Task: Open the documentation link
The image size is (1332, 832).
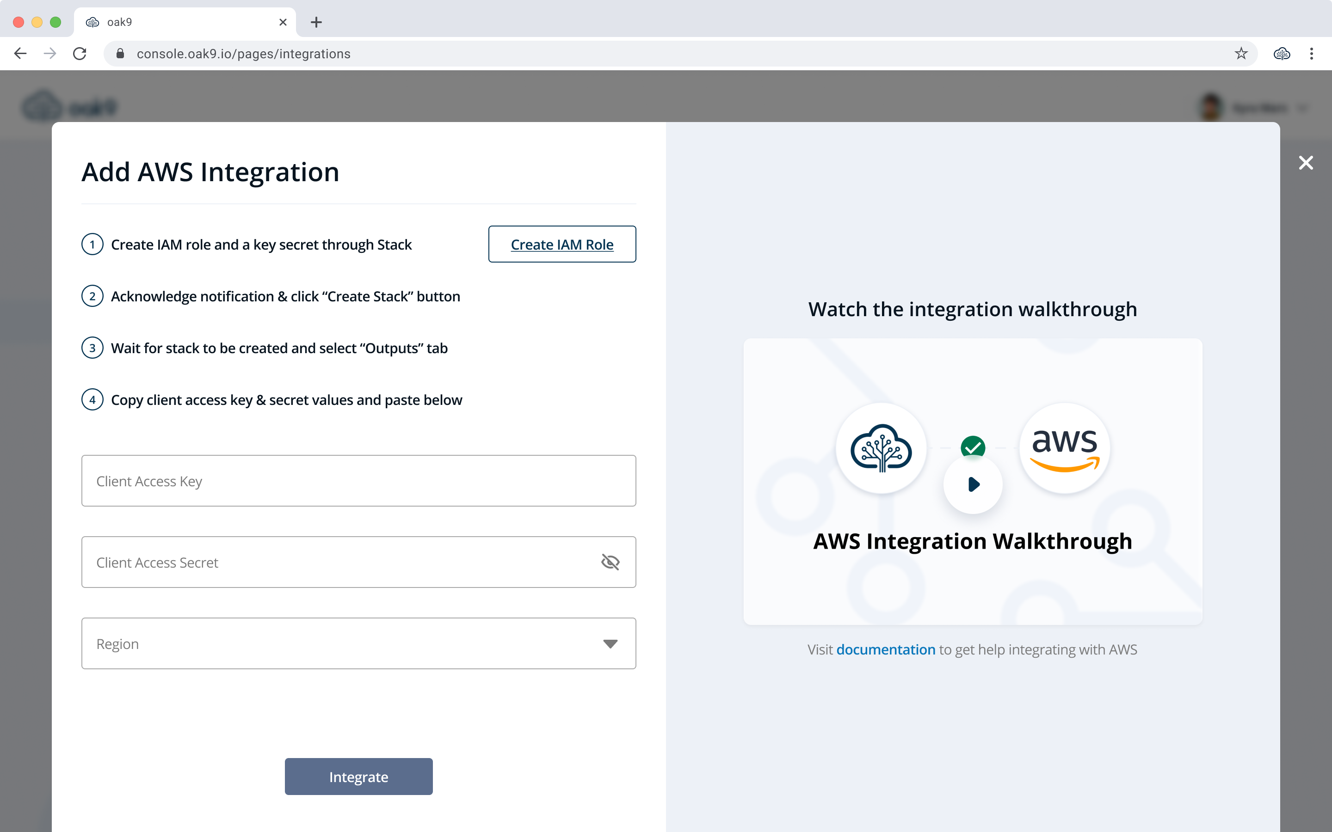Action: 885,649
